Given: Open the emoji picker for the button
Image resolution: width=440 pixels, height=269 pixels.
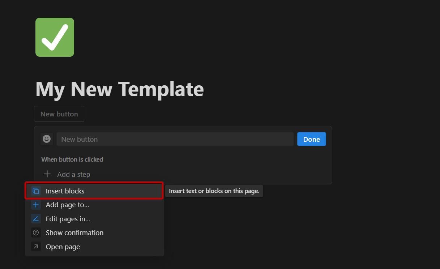Looking at the screenshot, I should click(47, 139).
